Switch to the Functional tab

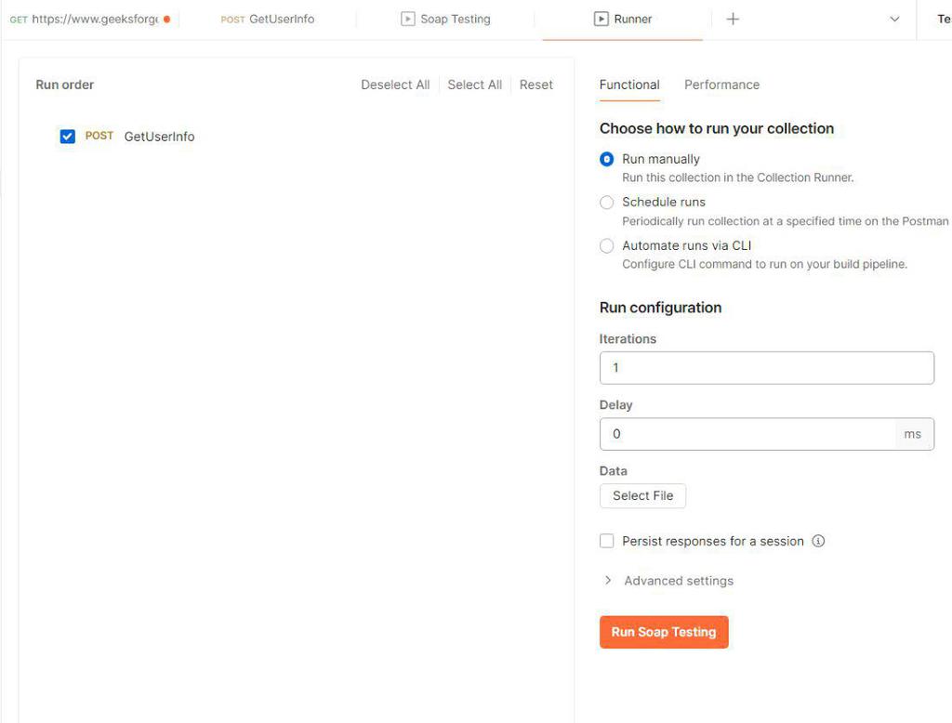coord(629,85)
